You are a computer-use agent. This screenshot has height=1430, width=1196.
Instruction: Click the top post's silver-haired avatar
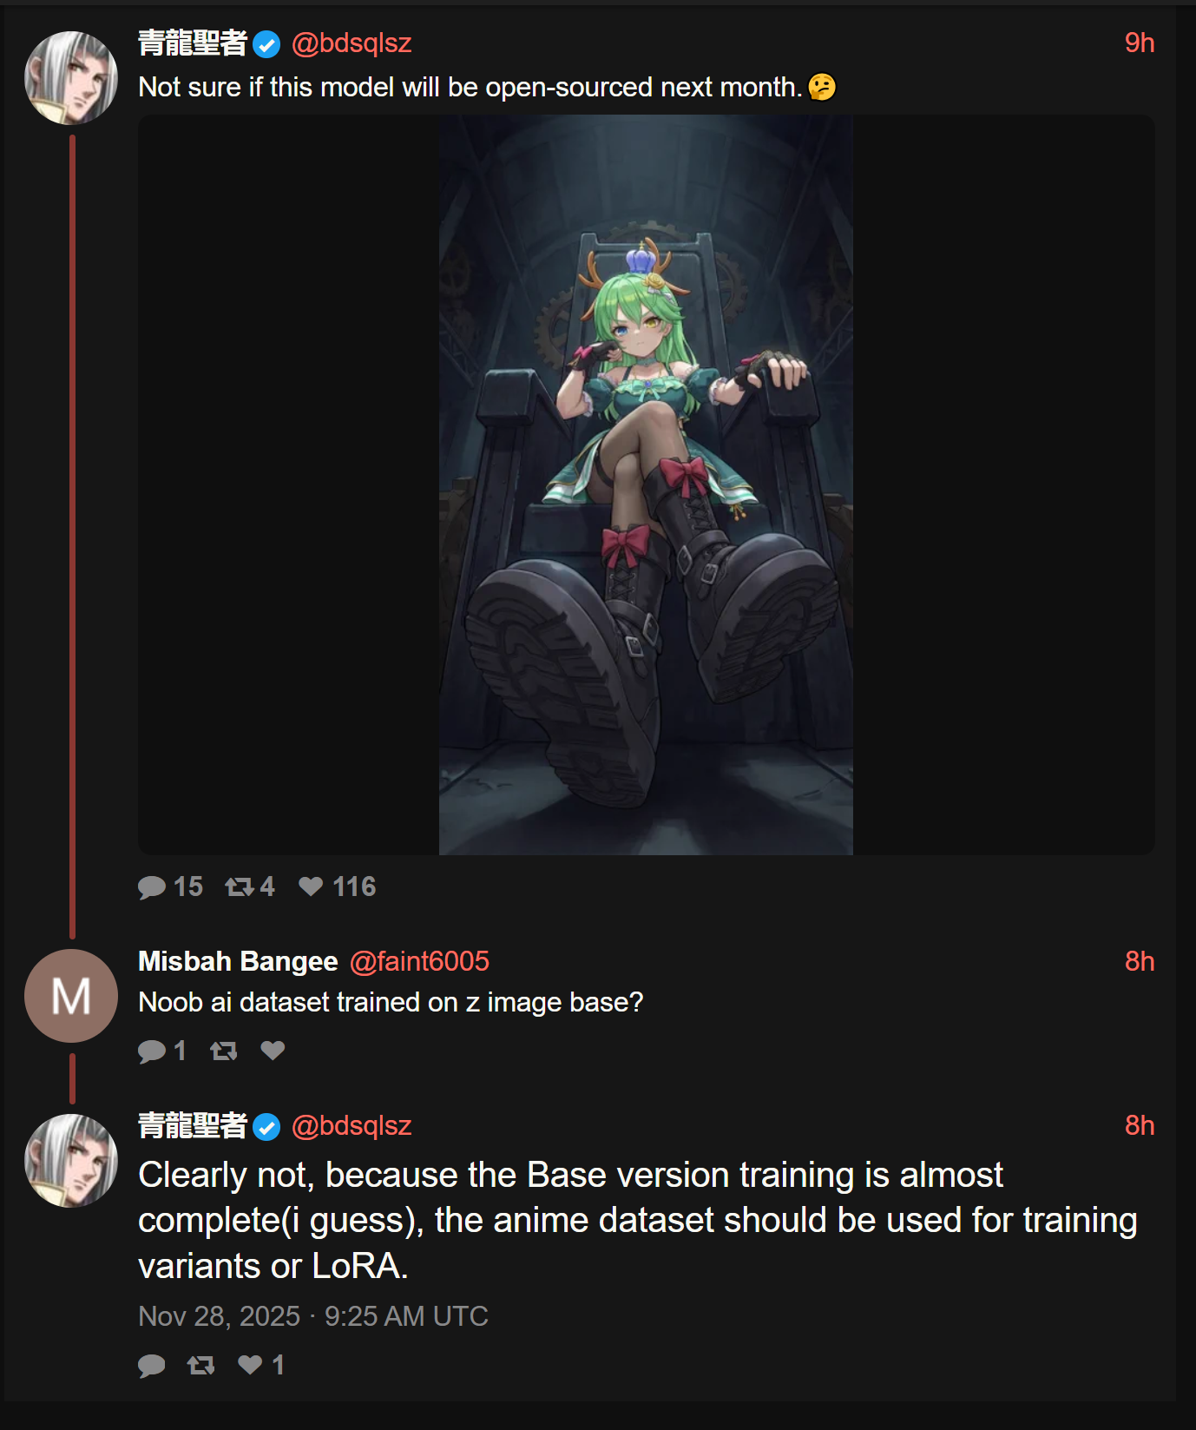(x=71, y=78)
